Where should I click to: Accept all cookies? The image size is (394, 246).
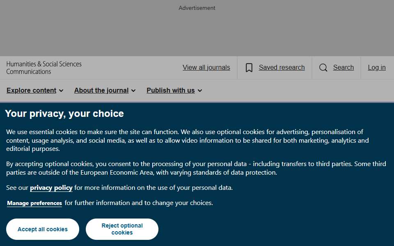[43, 229]
